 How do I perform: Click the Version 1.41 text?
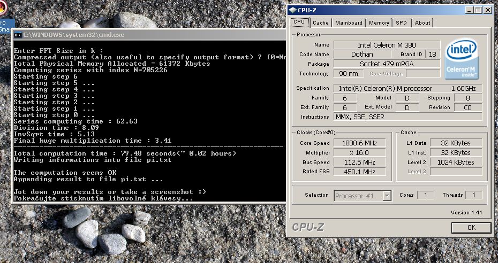pos(466,213)
